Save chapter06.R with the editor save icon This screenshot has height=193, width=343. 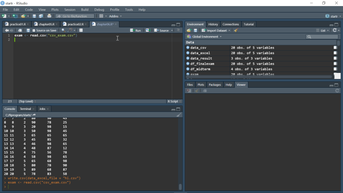[28, 30]
